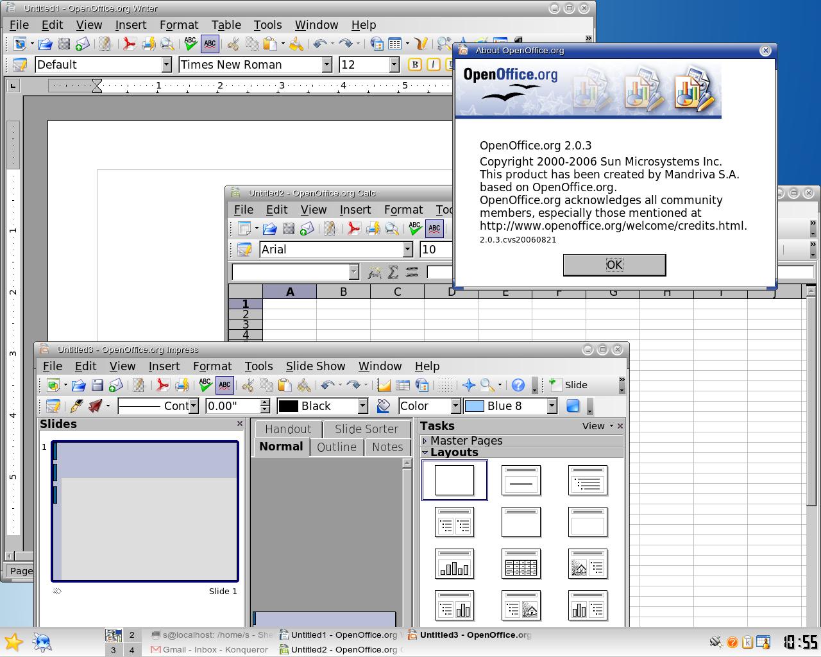Screen dimensions: 821x657
Task: Insert a table using Writer's Table icon
Action: click(x=395, y=44)
